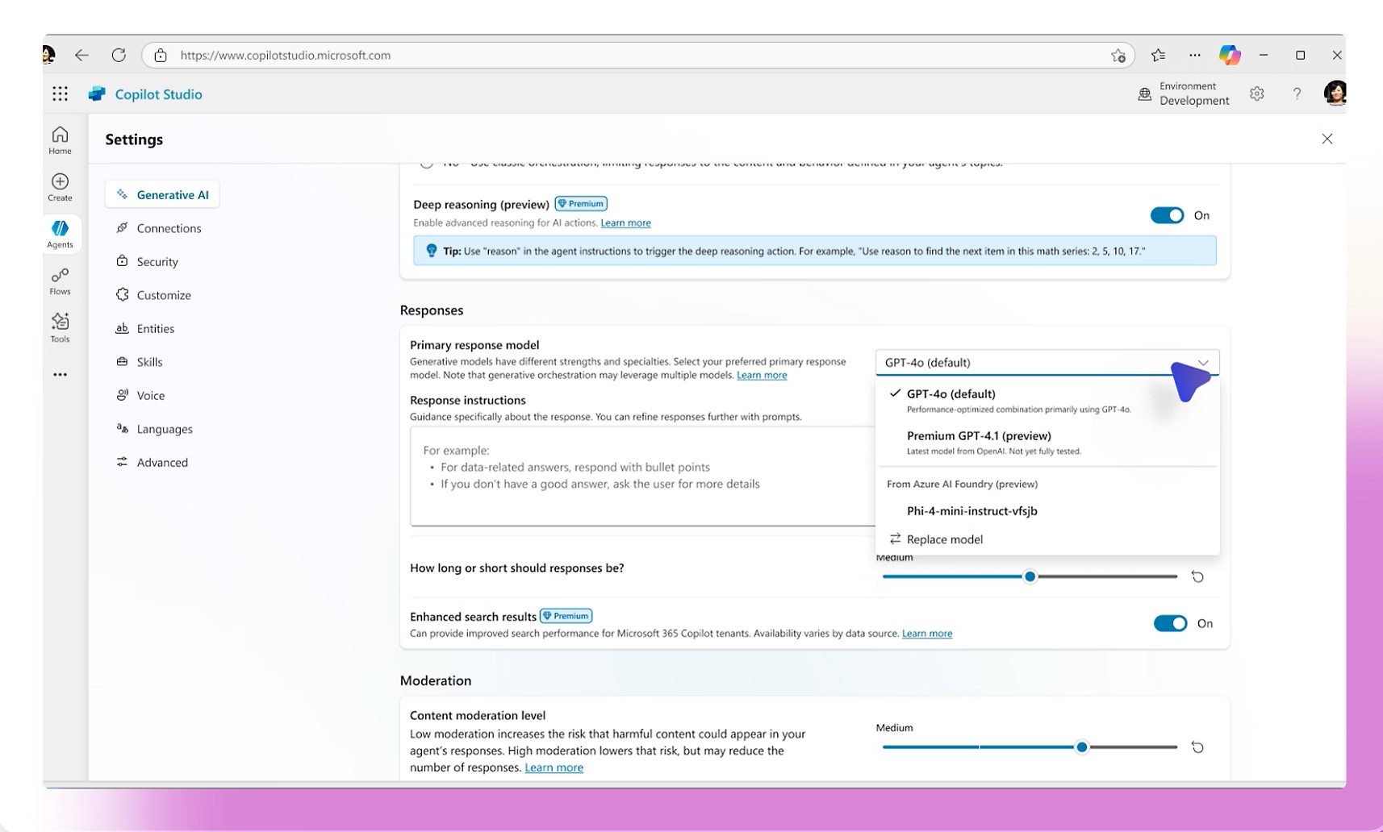Viewport: 1383px width, 832px height.
Task: Disable the Enhanced search results toggle
Action: pyautogui.click(x=1170, y=623)
